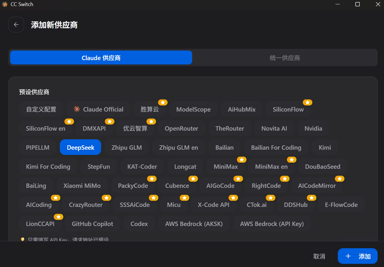Viewport: 384px width, 267px height.
Task: Pick the ModelScope preset
Action: pos(193,109)
